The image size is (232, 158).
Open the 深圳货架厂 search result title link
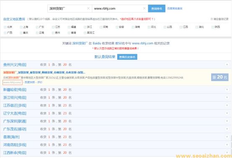click(x=44, y=72)
